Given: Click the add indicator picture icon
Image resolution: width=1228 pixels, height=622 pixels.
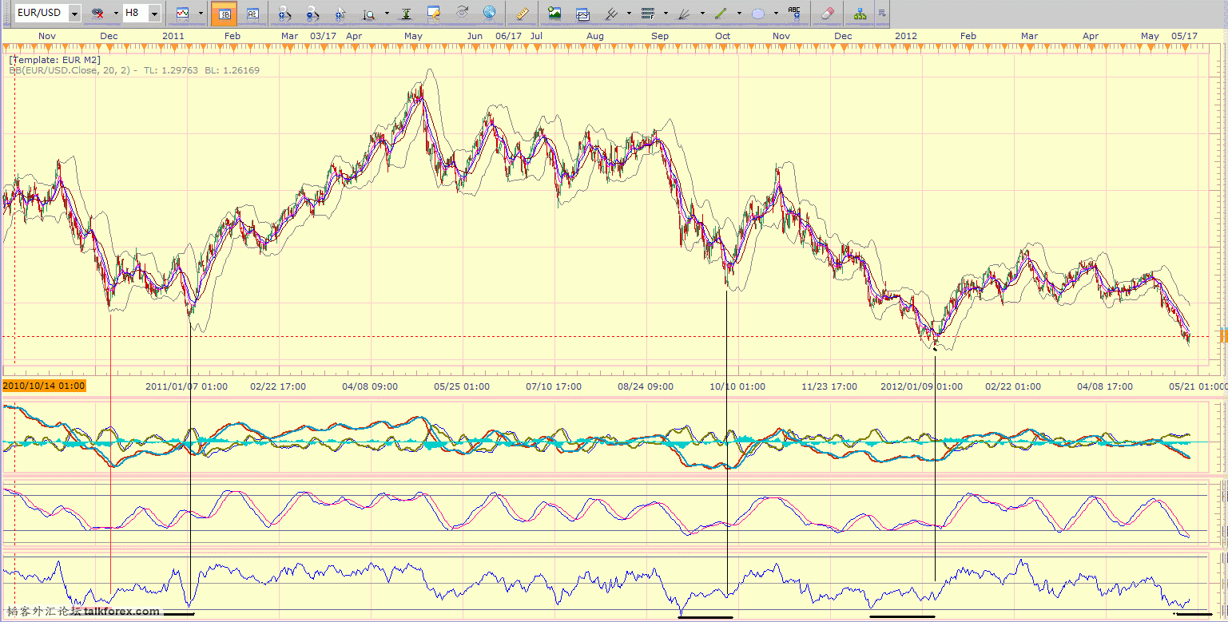Looking at the screenshot, I should [x=554, y=14].
